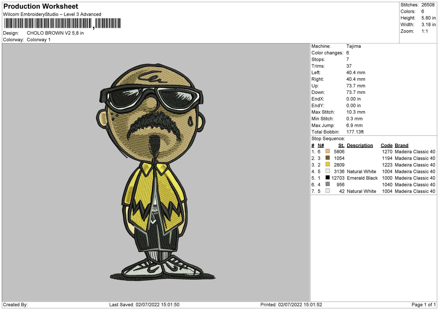This screenshot has width=439, height=310.
Task: Click the Colorway 1 label
Action: pyautogui.click(x=39, y=39)
